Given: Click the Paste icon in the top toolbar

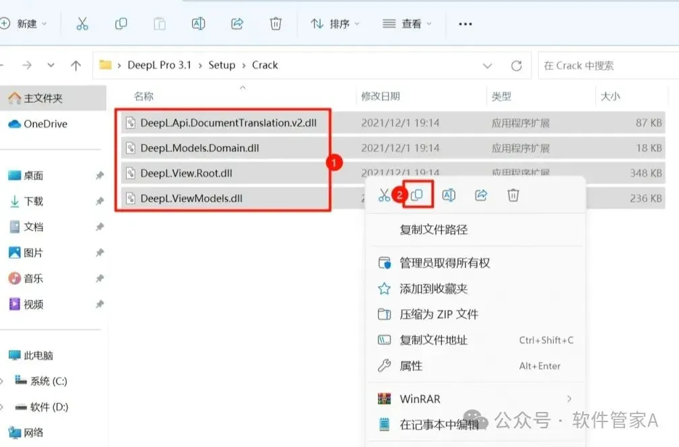Looking at the screenshot, I should click(160, 24).
